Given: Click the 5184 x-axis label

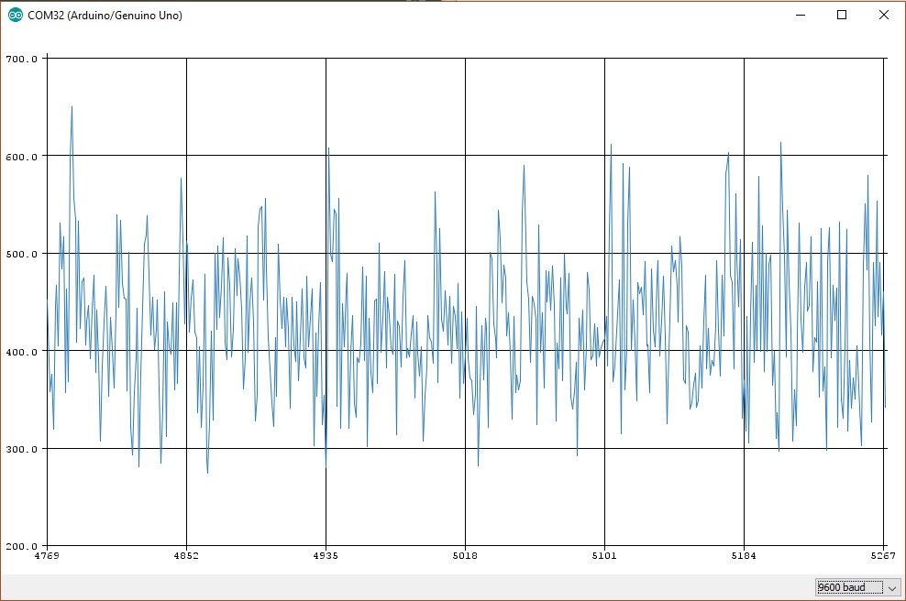Looking at the screenshot, I should pyautogui.click(x=744, y=555).
